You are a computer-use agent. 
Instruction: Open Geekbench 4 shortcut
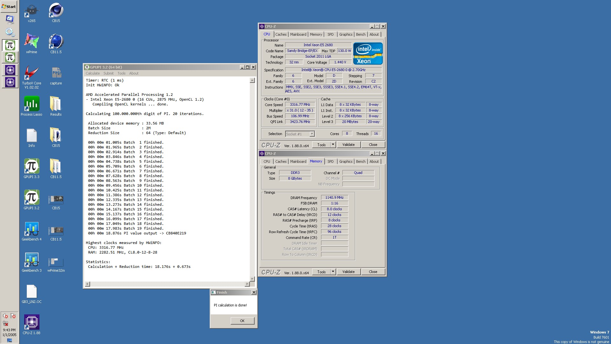tap(32, 231)
